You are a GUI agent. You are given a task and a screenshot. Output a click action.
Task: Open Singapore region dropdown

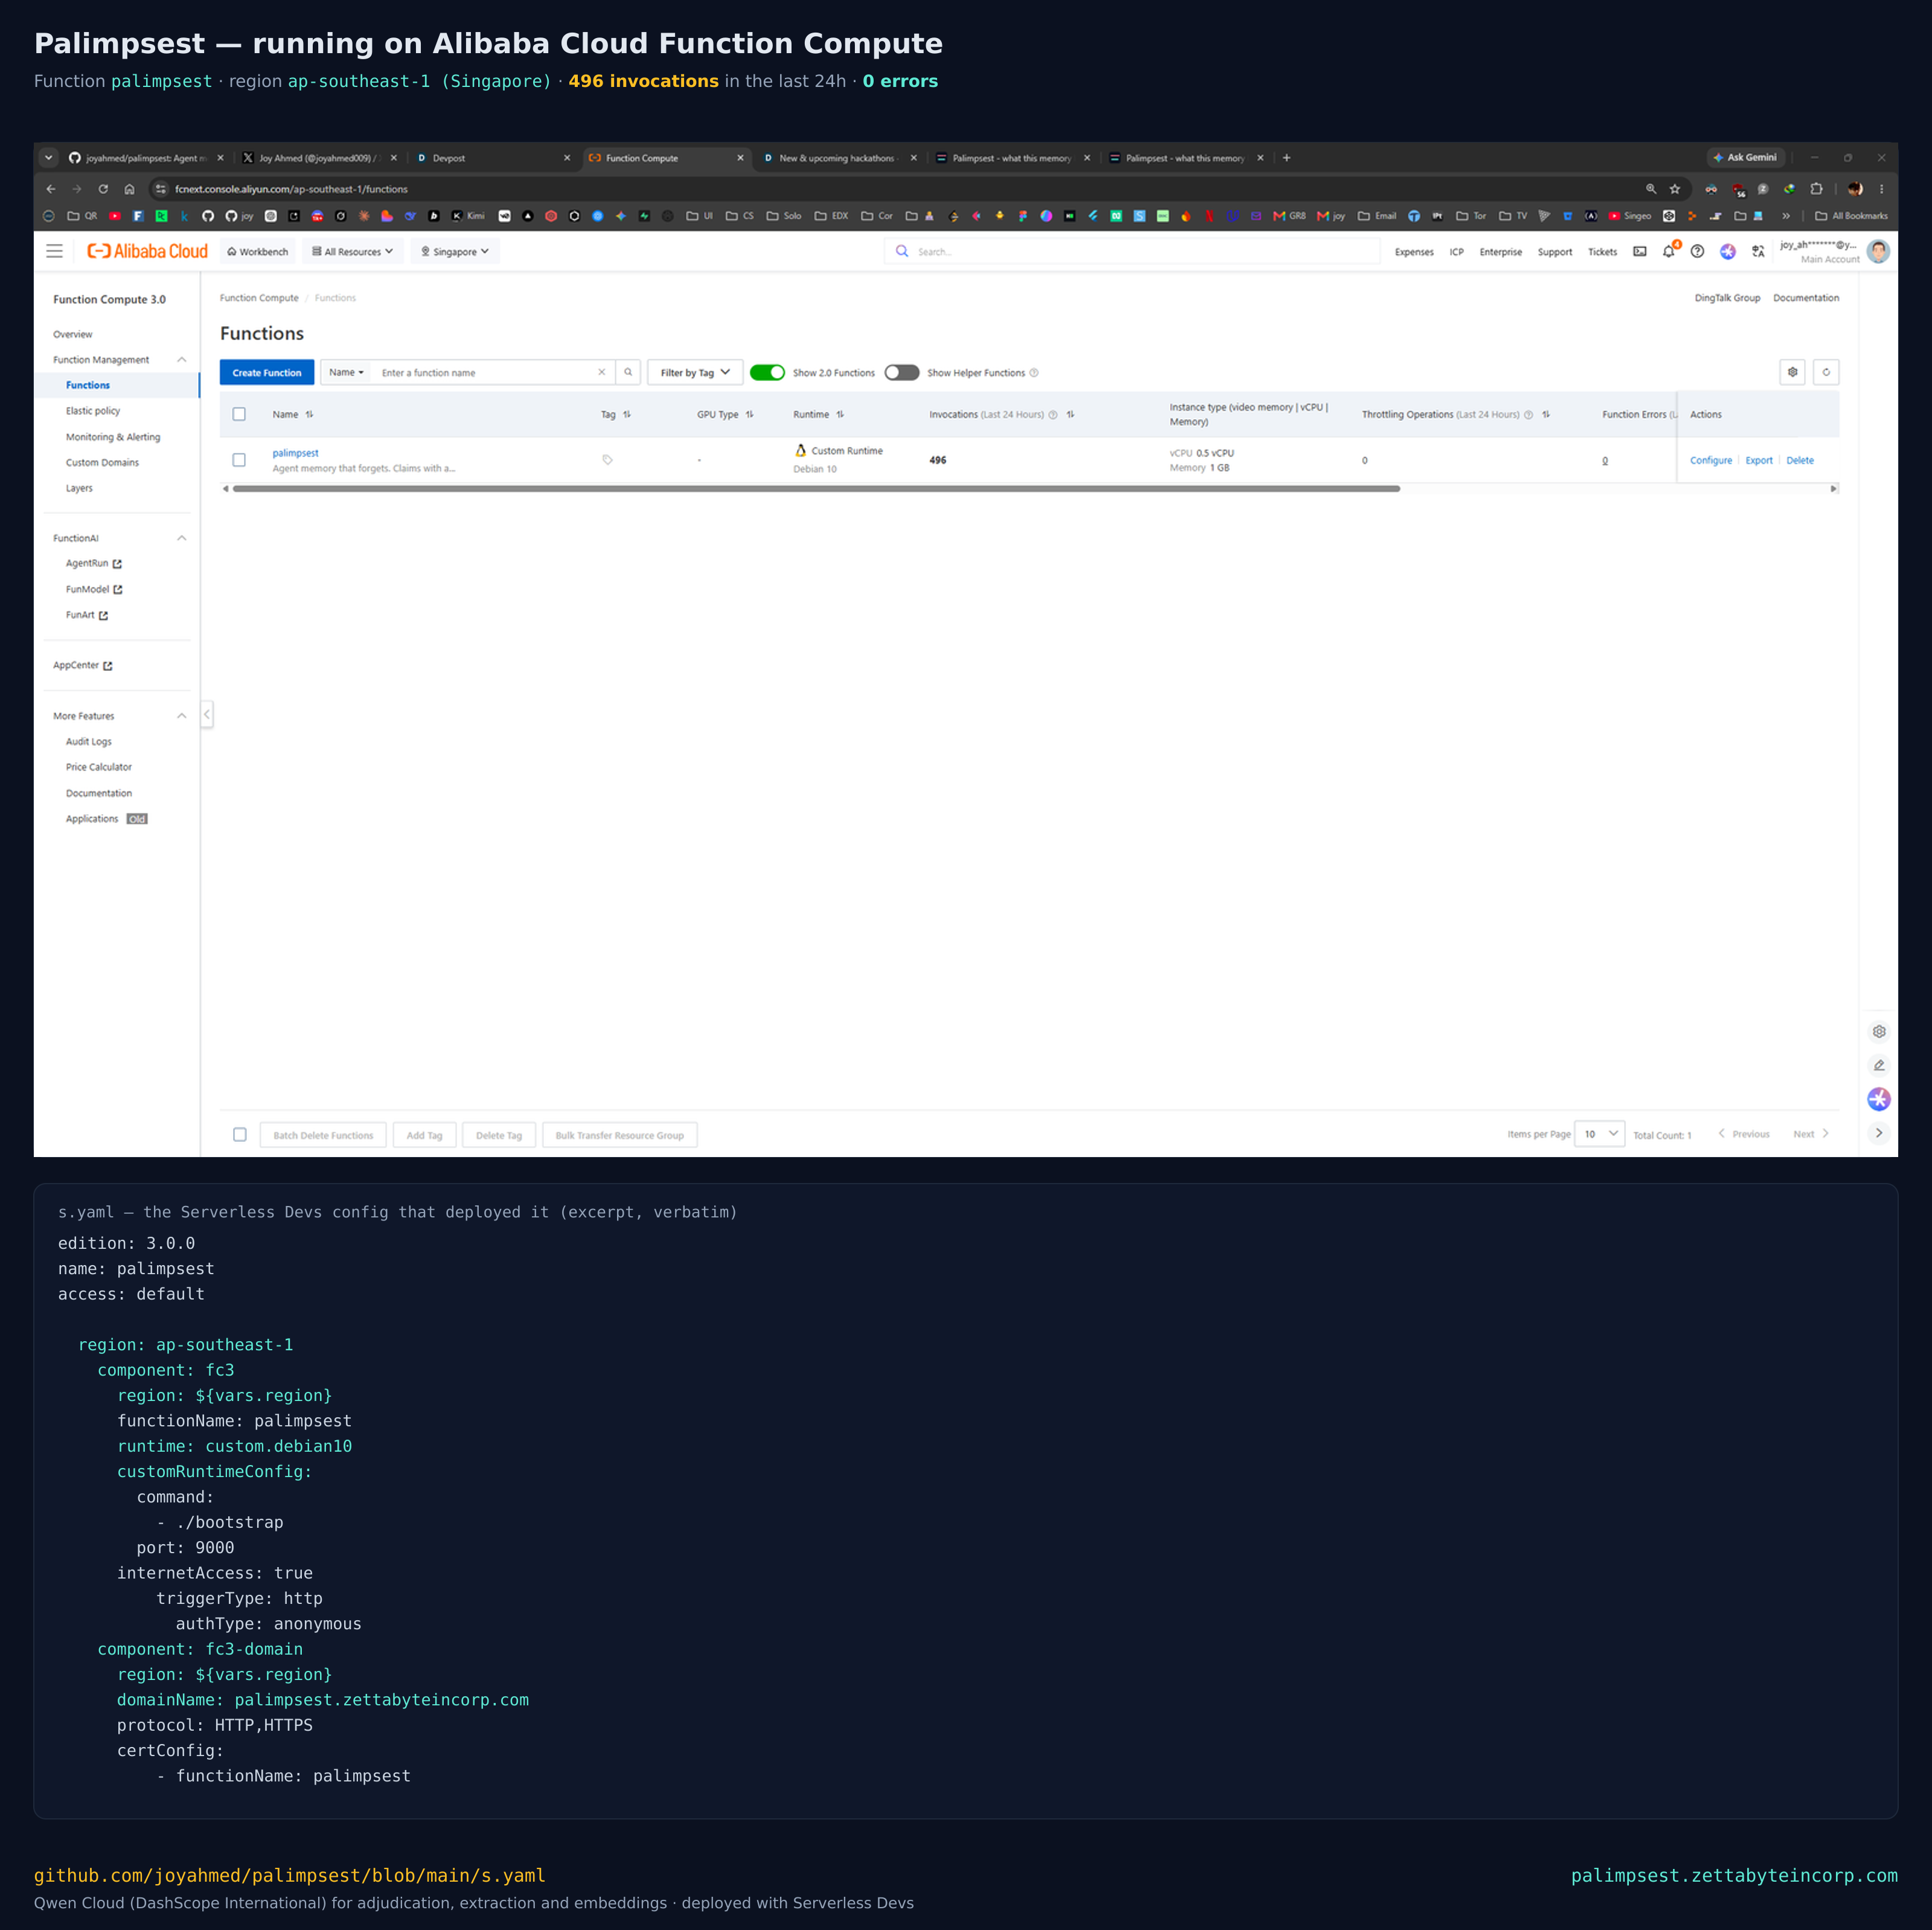click(x=455, y=251)
